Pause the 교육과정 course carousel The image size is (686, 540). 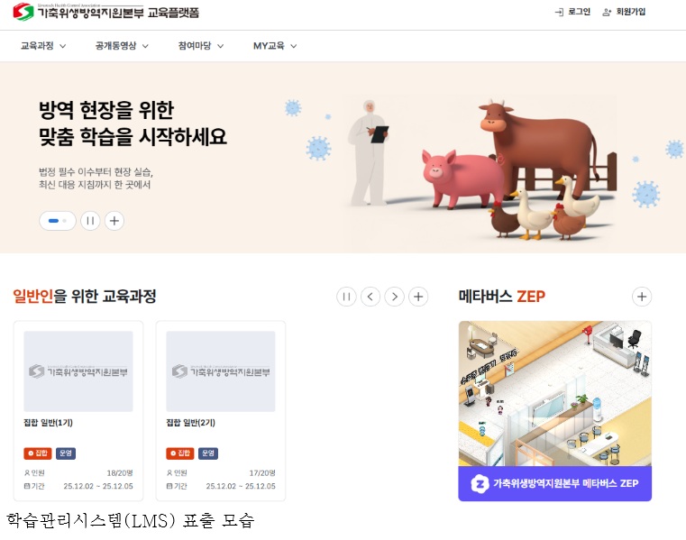click(346, 297)
